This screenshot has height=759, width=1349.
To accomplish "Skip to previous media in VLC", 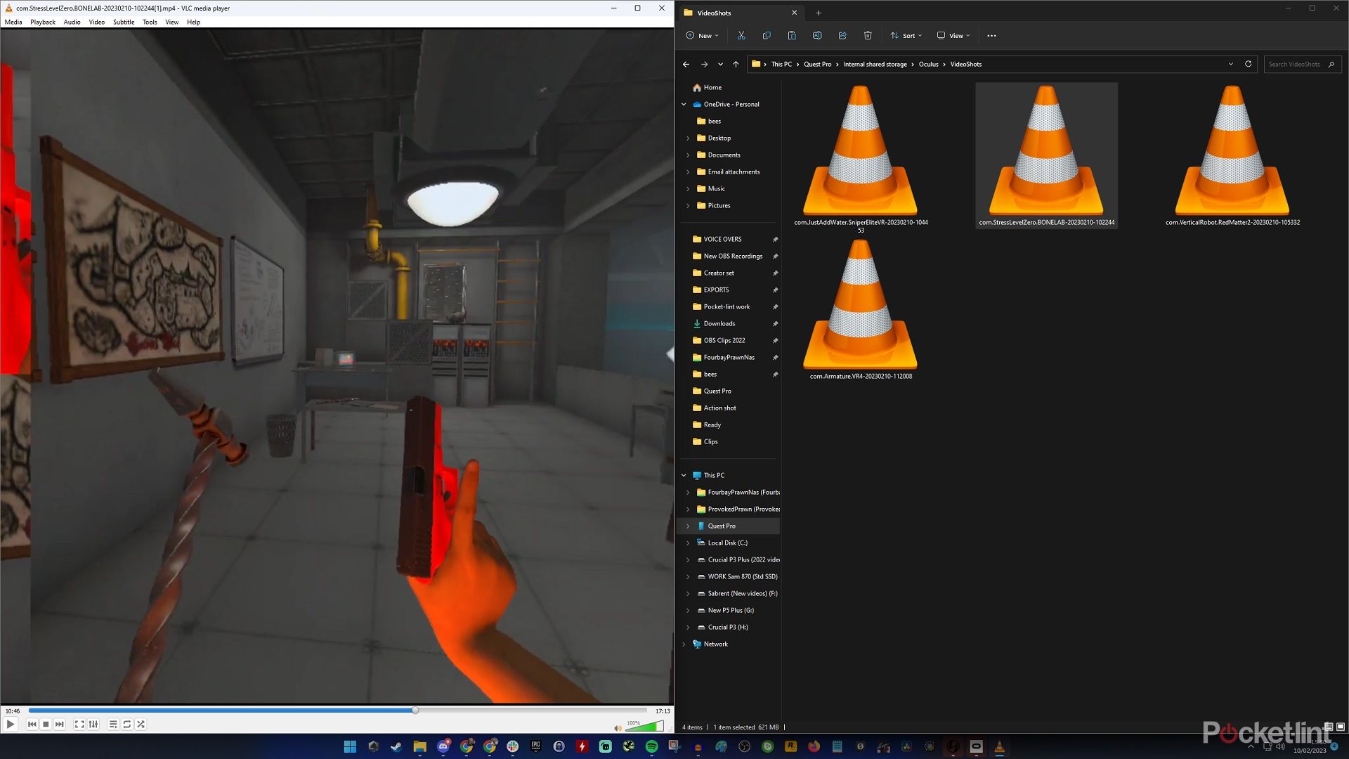I will tap(32, 724).
